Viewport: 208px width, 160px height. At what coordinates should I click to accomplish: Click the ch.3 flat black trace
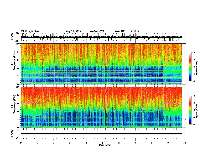click(x=101, y=134)
